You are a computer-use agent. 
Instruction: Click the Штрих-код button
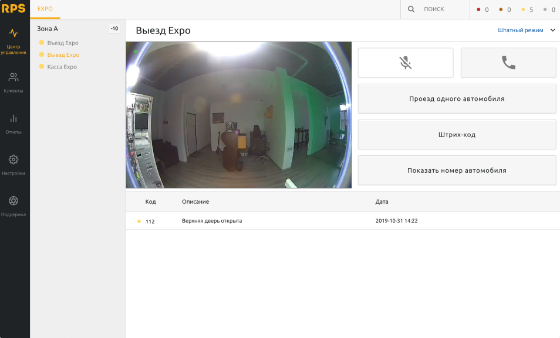click(457, 134)
